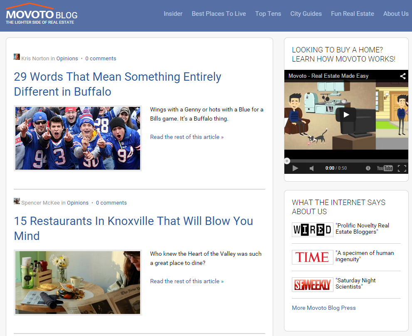Viewport: 412px width, 336px height.
Task: Click the video share icon
Action: tap(402, 76)
